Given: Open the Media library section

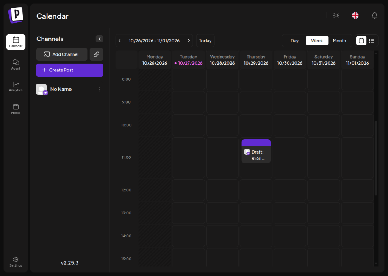Looking at the screenshot, I should [16, 109].
